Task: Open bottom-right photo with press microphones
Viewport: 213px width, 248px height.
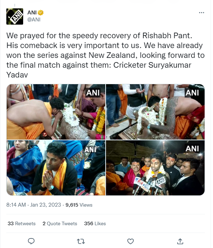Action: 155,168
